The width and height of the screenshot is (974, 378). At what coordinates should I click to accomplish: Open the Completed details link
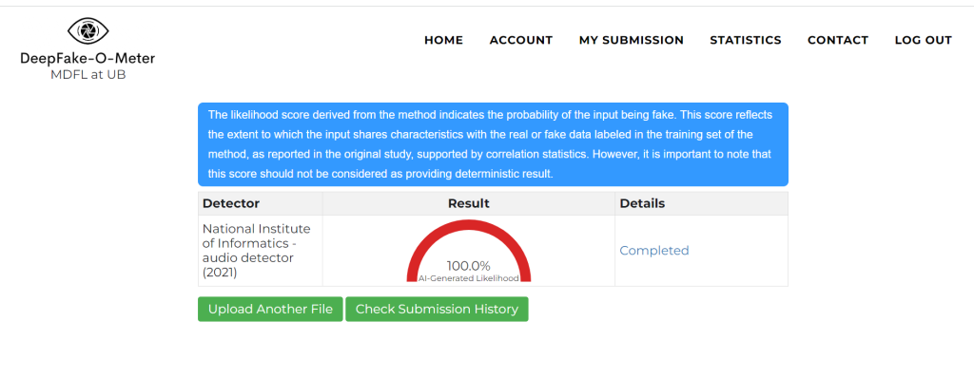pos(654,251)
